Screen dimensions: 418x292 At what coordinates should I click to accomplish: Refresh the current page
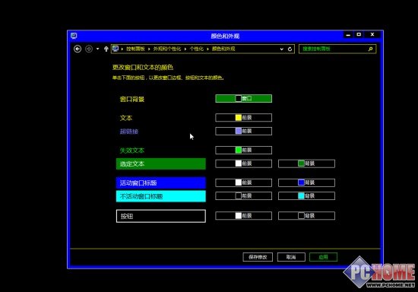click(x=290, y=49)
